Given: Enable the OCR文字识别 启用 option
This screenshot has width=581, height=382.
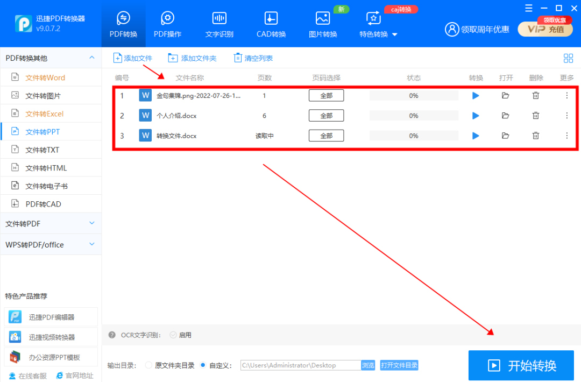Looking at the screenshot, I should click(173, 335).
